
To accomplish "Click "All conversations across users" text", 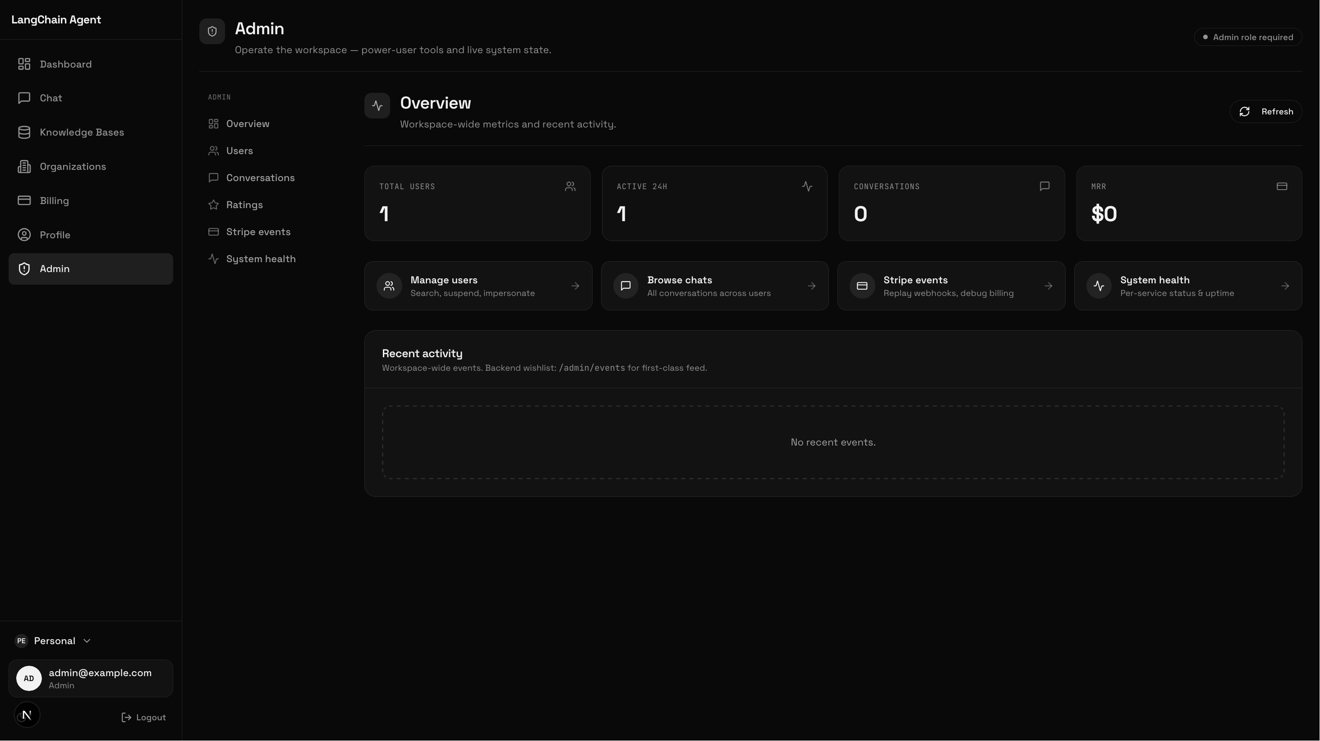I will [708, 293].
